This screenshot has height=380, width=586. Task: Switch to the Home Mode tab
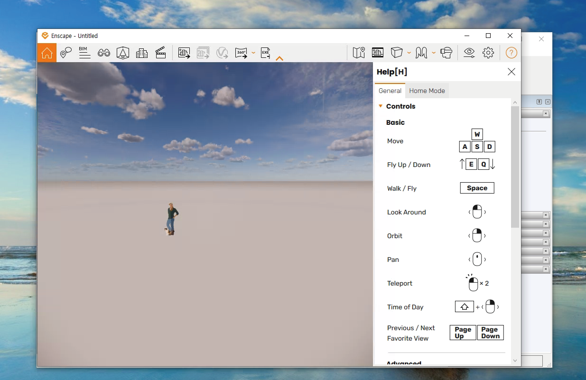pyautogui.click(x=427, y=91)
